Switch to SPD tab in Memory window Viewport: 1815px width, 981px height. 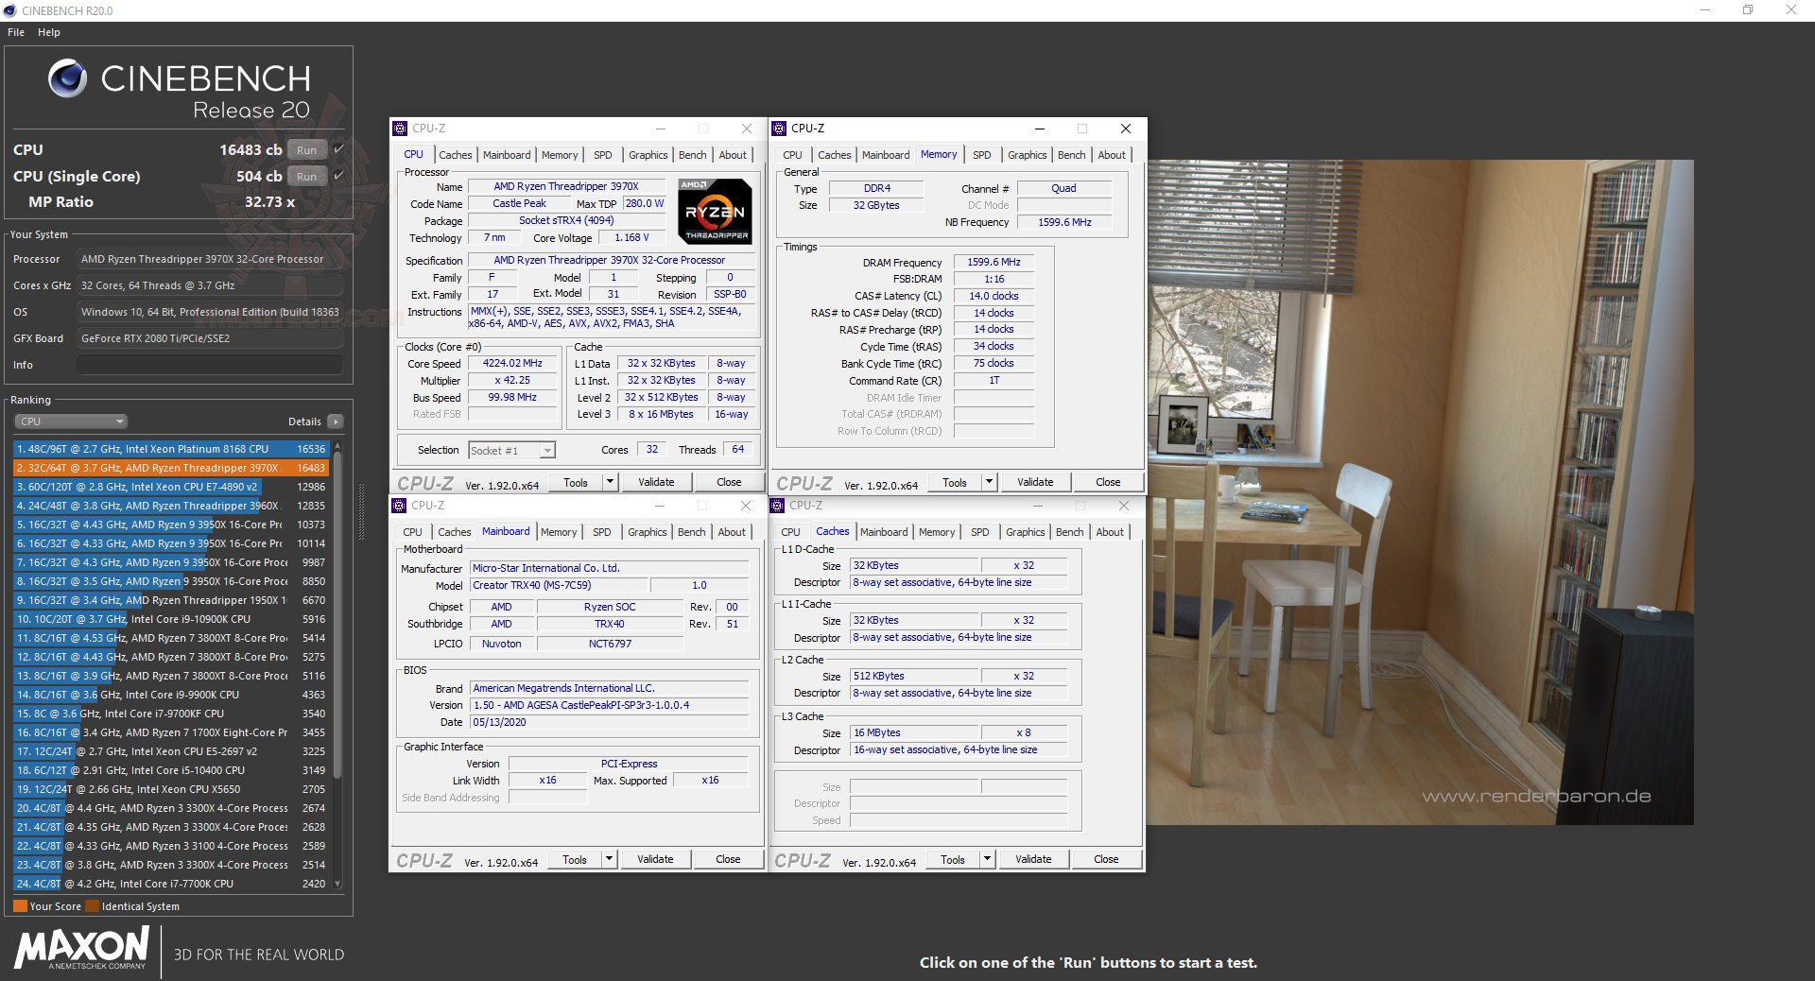982,155
